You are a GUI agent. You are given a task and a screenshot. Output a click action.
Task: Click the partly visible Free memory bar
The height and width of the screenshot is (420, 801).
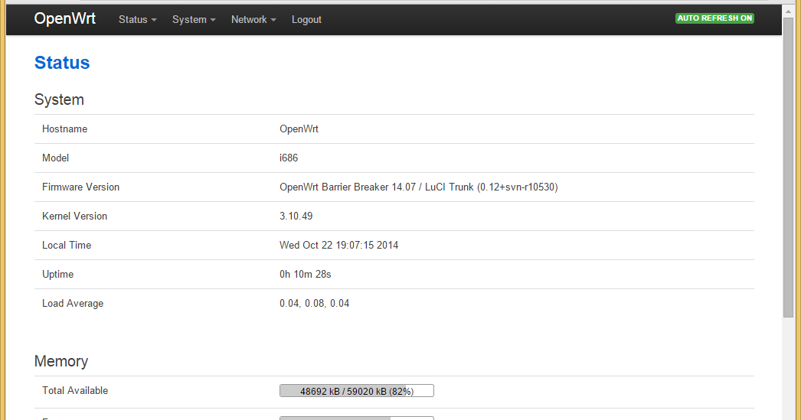point(357,418)
